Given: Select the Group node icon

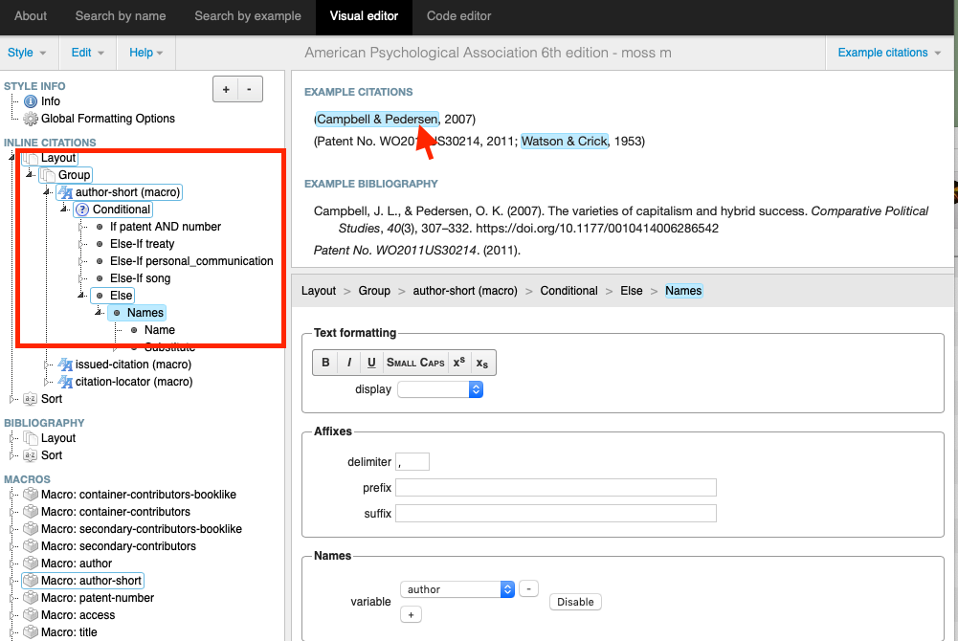Looking at the screenshot, I should 48,175.
